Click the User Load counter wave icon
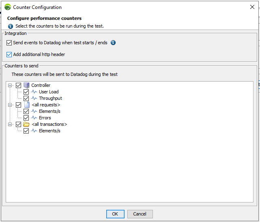Image resolution: width=260 pixels, height=222 pixels. tap(34, 92)
